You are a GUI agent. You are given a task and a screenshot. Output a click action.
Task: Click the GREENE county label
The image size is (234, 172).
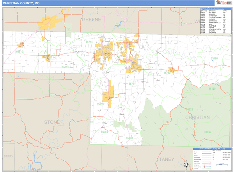tap(91, 19)
